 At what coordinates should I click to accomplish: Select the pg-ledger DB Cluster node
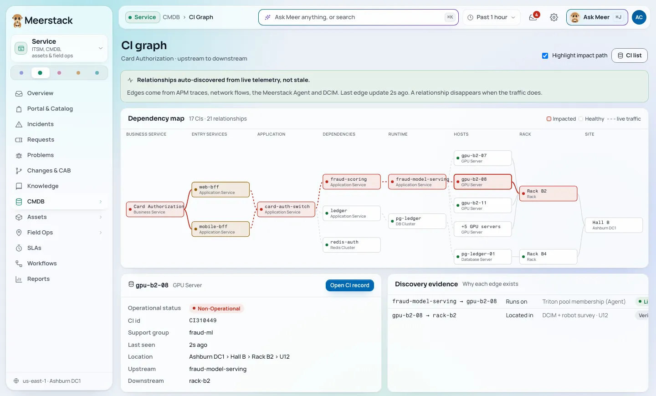click(x=417, y=221)
